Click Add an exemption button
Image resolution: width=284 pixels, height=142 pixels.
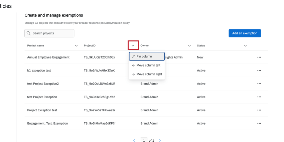tap(245, 33)
